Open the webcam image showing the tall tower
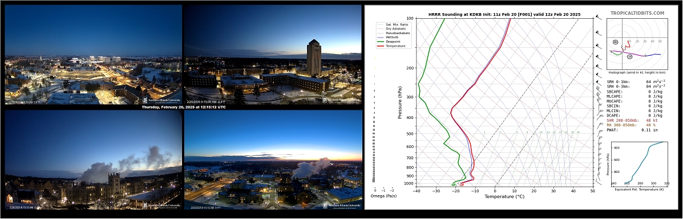683x219 pixels. point(273,55)
